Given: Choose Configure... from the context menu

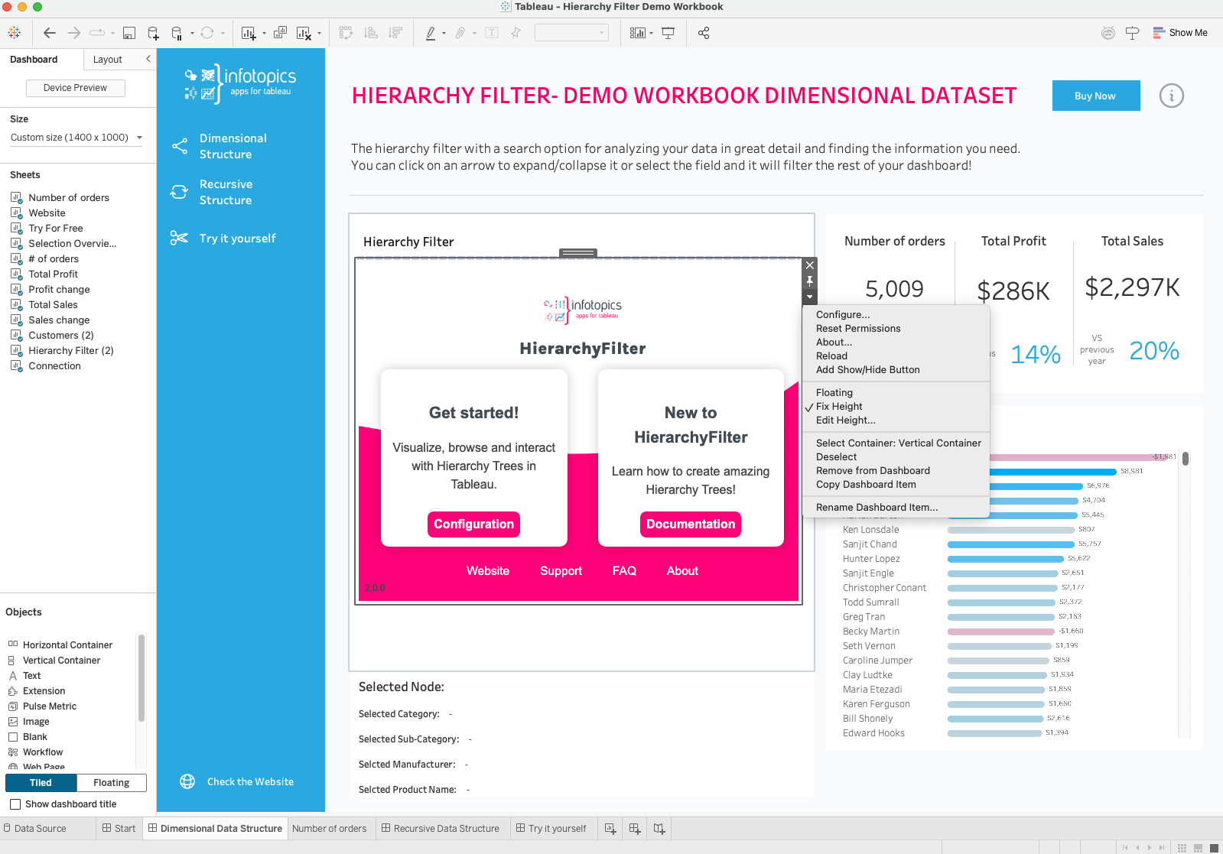Looking at the screenshot, I should coord(842,315).
